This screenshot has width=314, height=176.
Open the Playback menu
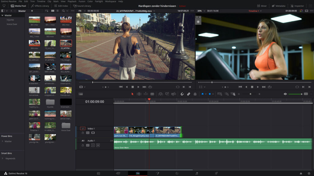[72, 2]
